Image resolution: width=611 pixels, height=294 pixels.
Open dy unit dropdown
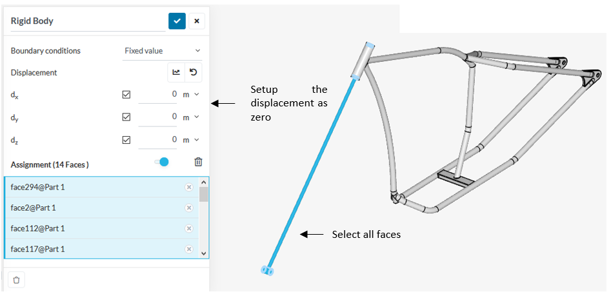coord(190,117)
